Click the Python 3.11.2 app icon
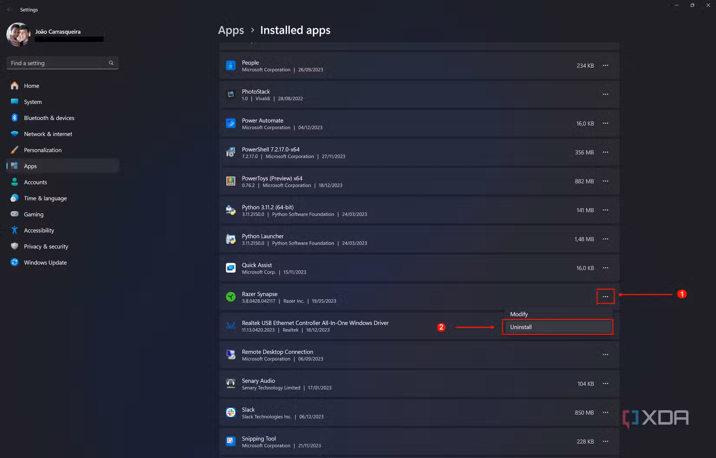Image resolution: width=716 pixels, height=458 pixels. tap(230, 210)
